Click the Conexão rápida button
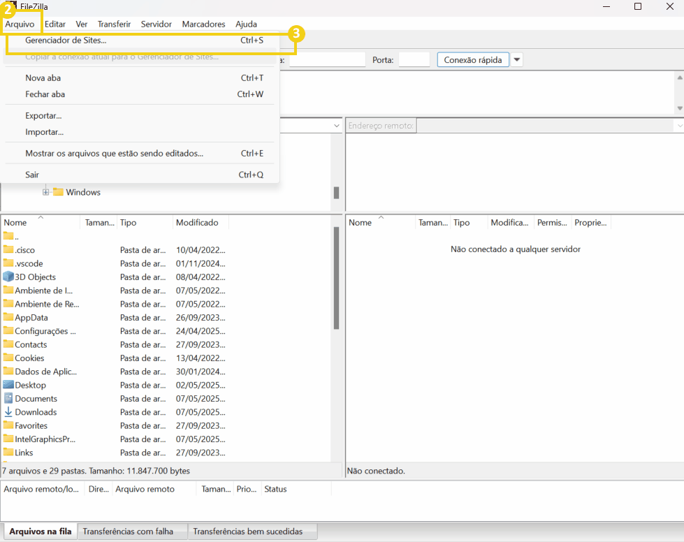Viewport: 684px width, 542px height. (473, 60)
